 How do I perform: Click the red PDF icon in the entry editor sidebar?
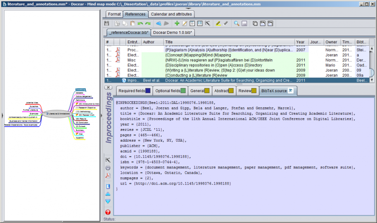(x=108, y=175)
